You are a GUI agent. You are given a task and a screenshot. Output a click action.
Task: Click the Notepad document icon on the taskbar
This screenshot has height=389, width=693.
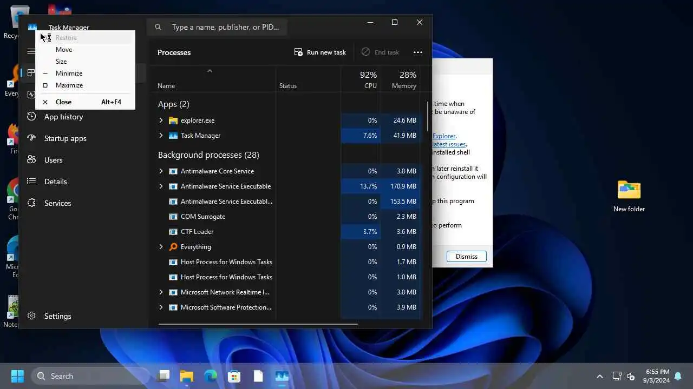(x=258, y=376)
